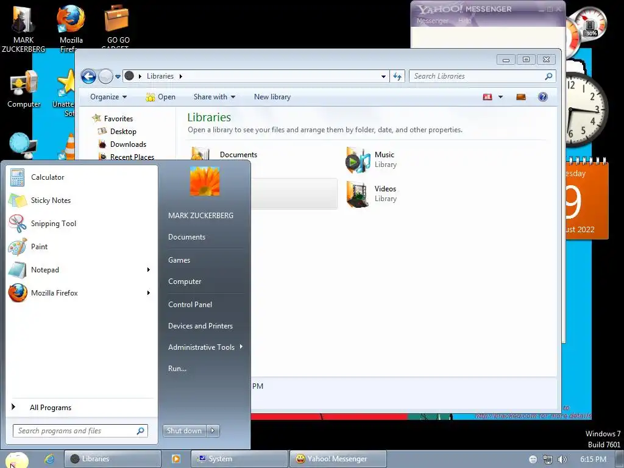The width and height of the screenshot is (624, 468).
Task: Select Desktop under Favorites
Action: 123,132
